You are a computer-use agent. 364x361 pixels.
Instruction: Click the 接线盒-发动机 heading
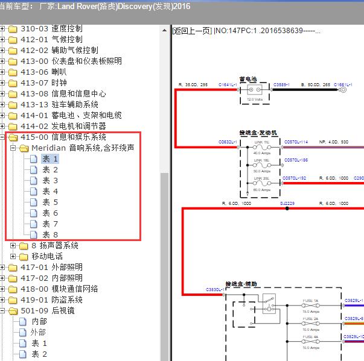pos(258,133)
